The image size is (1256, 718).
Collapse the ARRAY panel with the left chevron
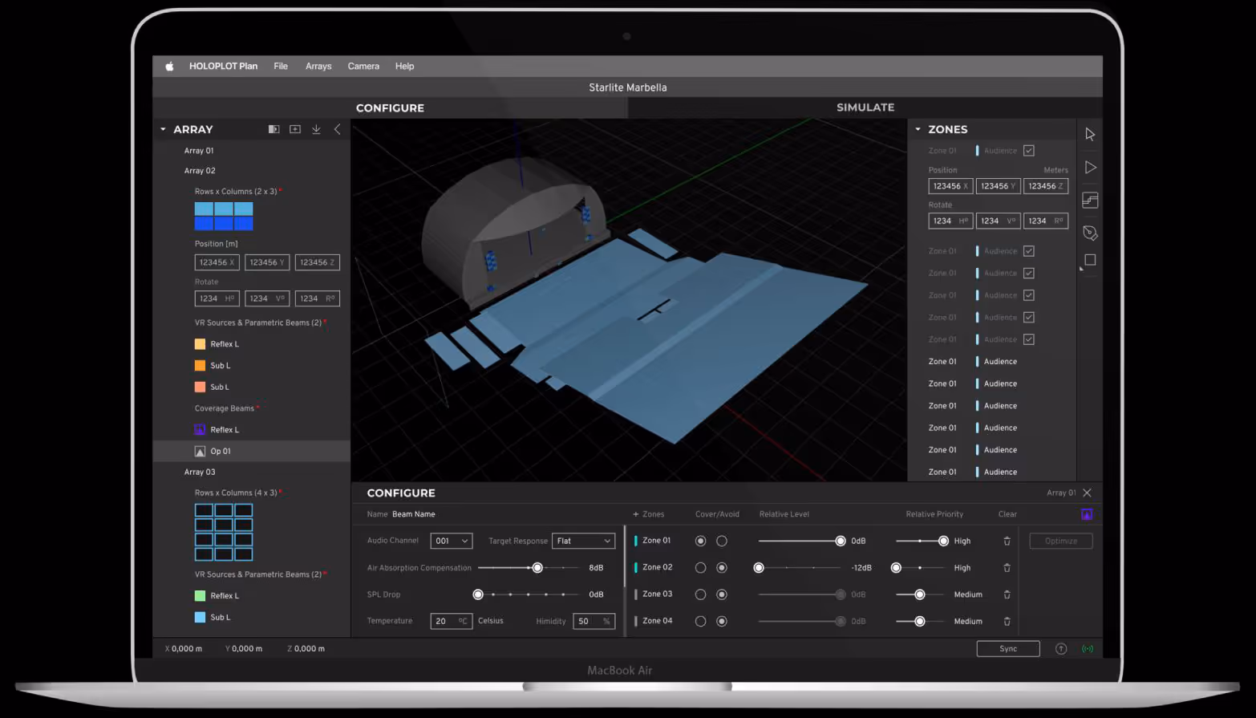coord(337,129)
